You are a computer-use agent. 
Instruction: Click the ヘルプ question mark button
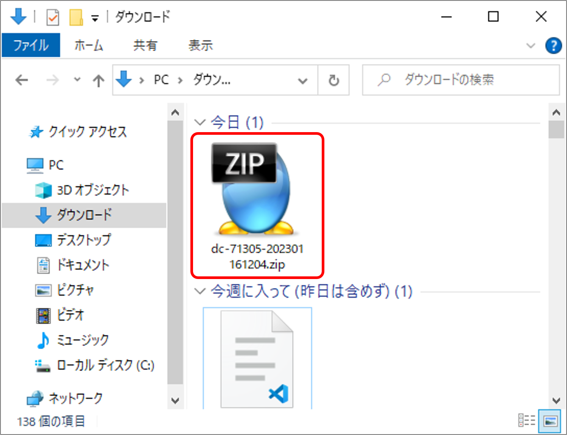coord(553,45)
